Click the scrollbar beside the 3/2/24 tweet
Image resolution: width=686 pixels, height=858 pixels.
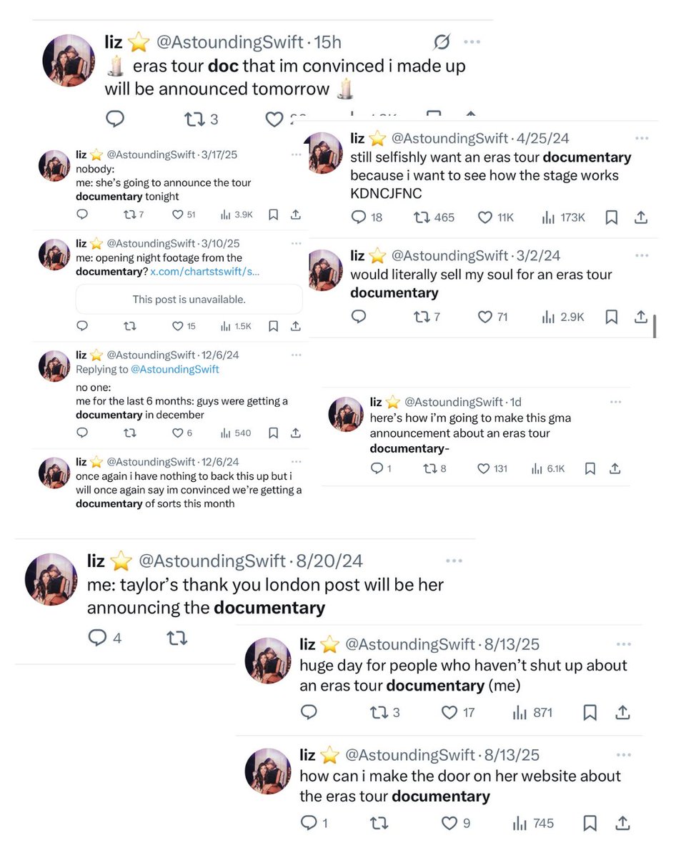(x=655, y=325)
